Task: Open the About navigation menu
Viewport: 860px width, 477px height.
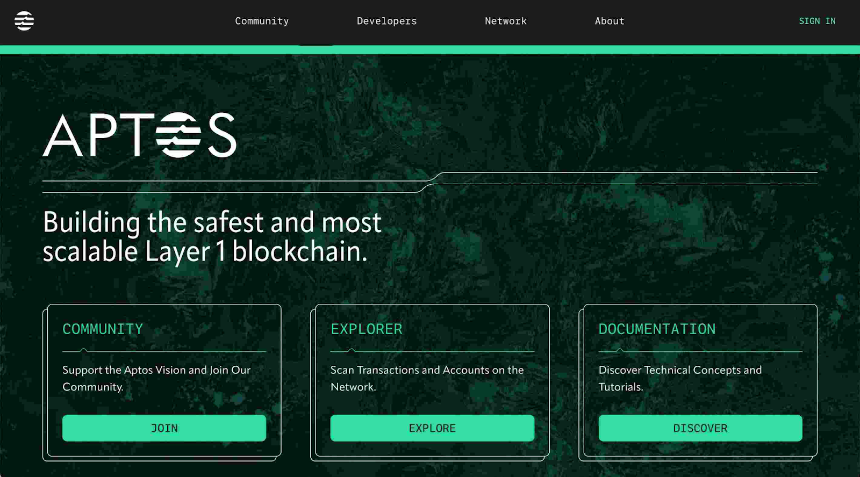Action: click(610, 21)
